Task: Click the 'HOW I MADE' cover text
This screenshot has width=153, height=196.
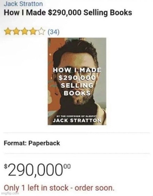Action: (77, 70)
